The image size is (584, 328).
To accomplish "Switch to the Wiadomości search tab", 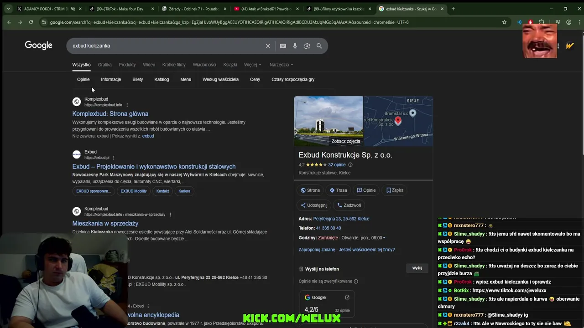I will tap(204, 65).
